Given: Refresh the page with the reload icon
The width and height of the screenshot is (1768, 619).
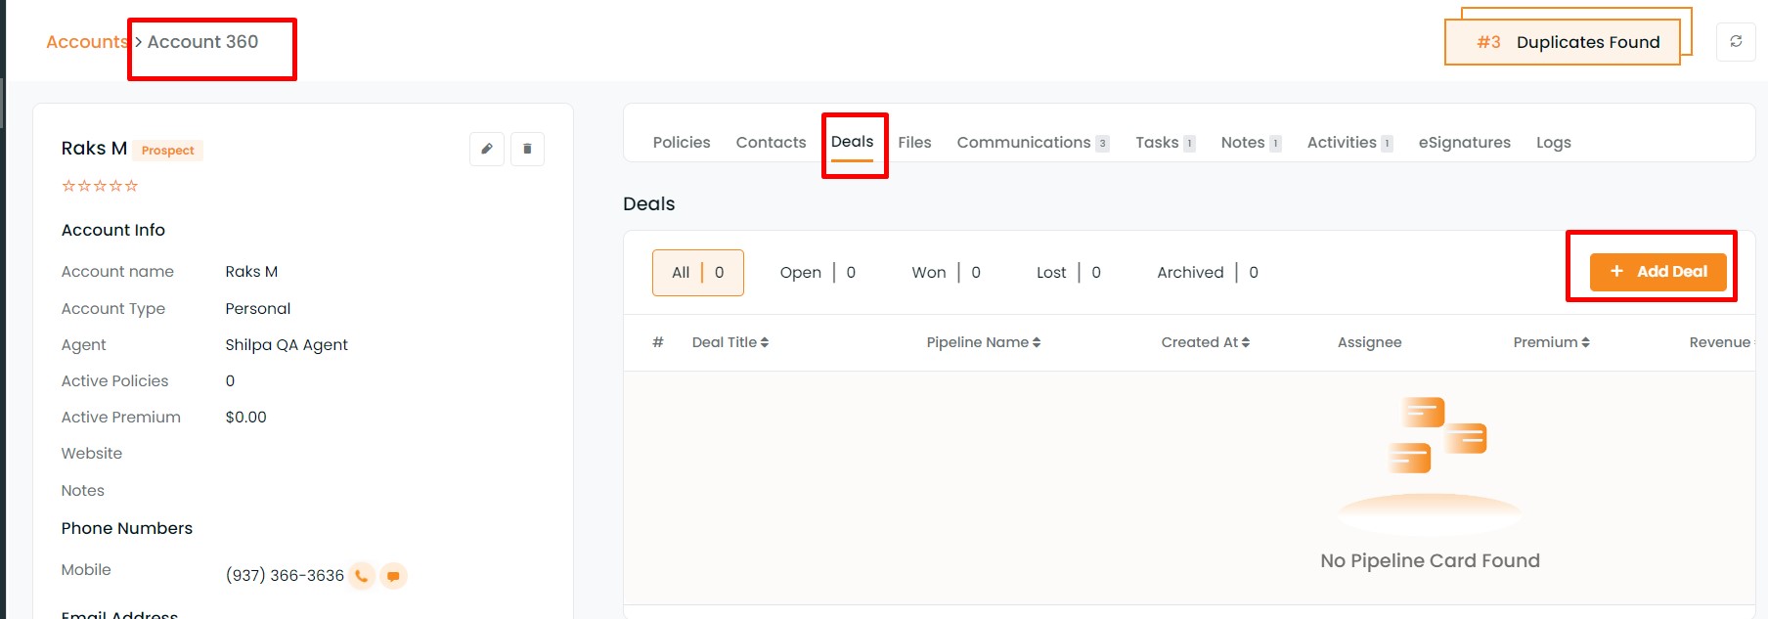Looking at the screenshot, I should pos(1736,41).
